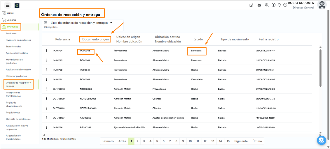Screen dimensions: 330x149
Task: Go to the Siguiente page
Action: pyautogui.click(x=241, y=141)
